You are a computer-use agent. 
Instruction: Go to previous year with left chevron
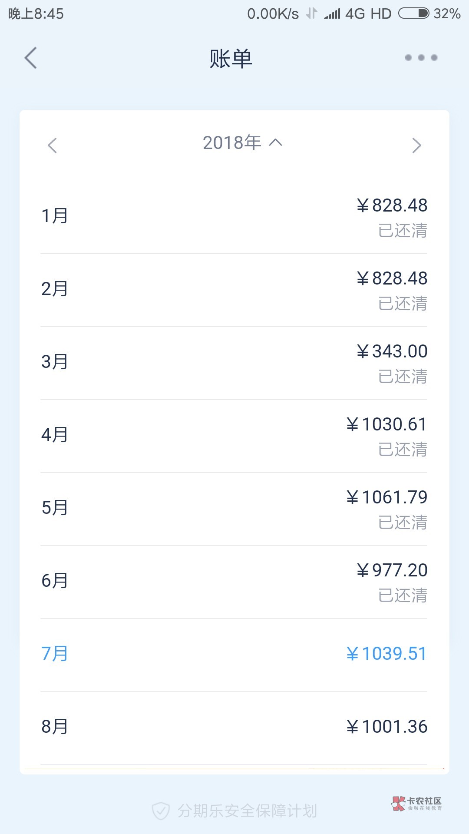click(53, 146)
